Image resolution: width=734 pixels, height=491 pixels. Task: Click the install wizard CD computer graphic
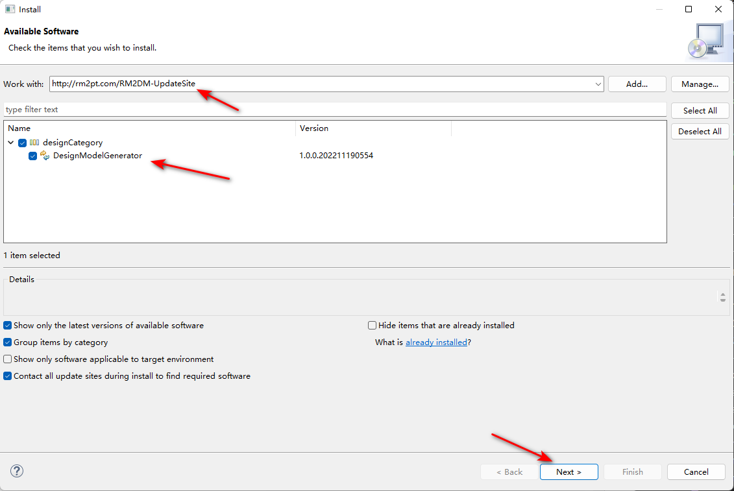708,42
